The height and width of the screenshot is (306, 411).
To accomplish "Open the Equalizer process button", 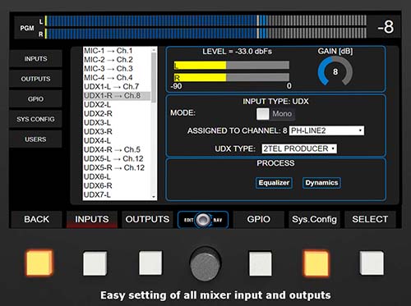I will 274,183.
